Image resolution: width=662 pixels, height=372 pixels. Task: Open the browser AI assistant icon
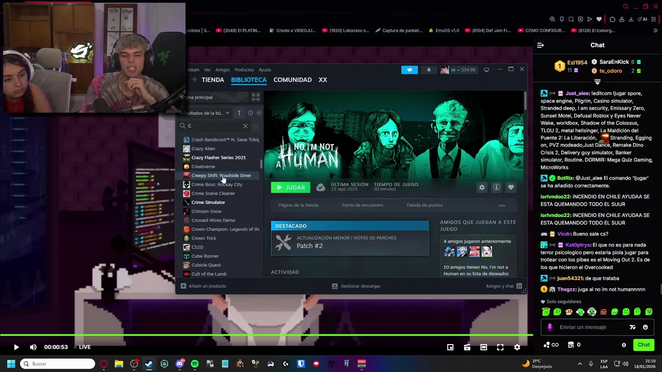pyautogui.click(x=643, y=19)
